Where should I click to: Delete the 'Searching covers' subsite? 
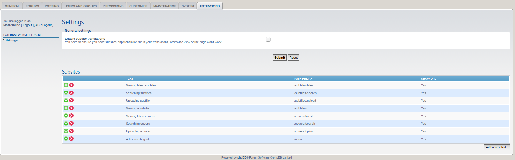coord(71,123)
